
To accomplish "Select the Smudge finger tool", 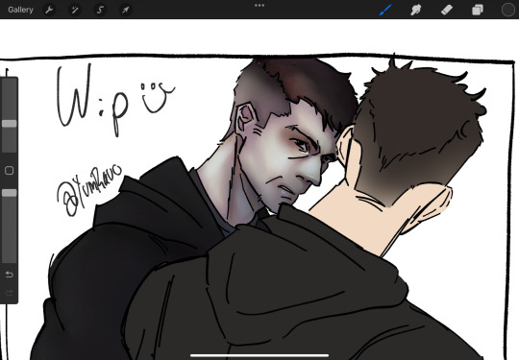I will (416, 10).
